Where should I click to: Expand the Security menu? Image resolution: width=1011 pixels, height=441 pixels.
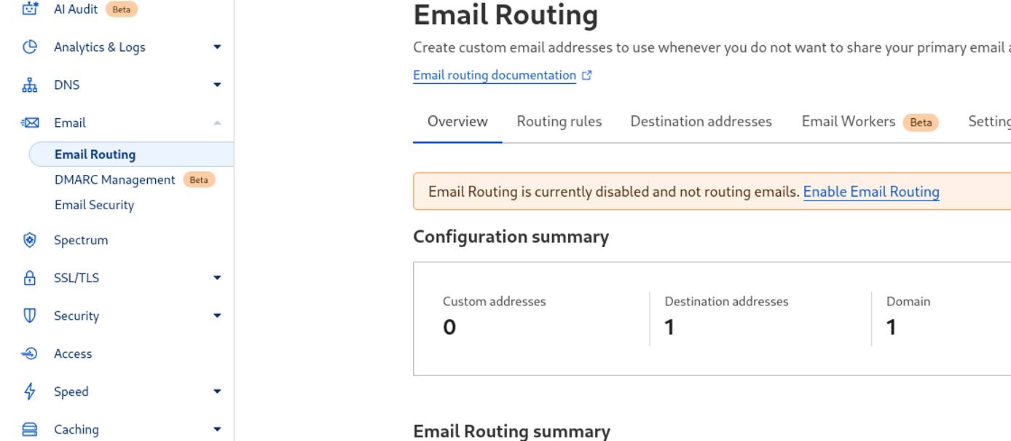216,316
